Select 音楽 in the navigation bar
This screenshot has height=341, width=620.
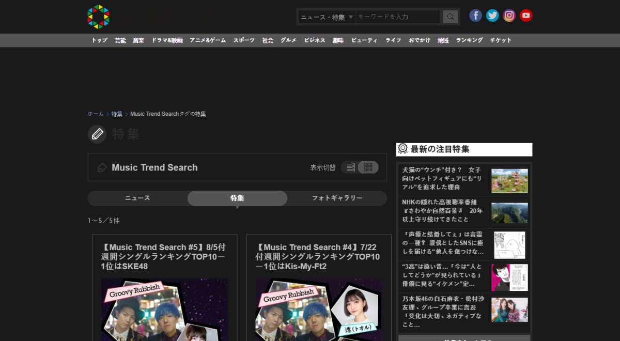138,40
